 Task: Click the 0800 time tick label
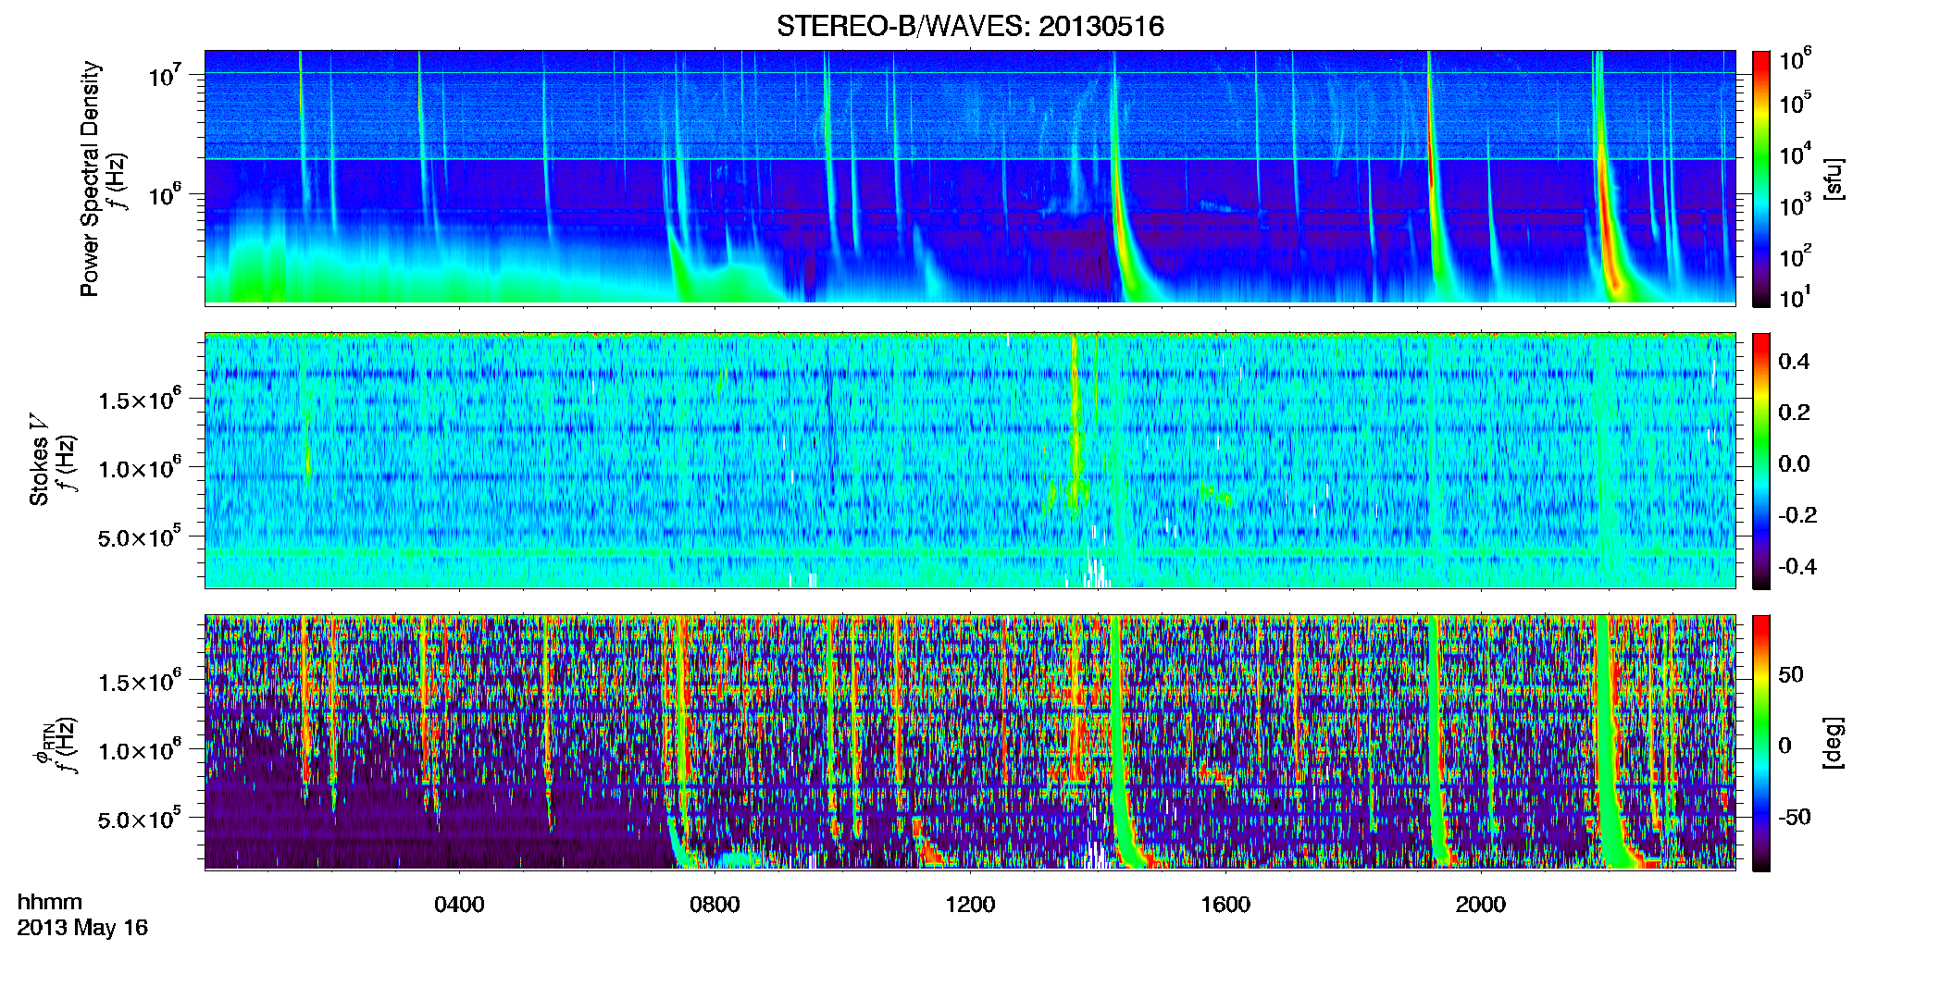click(715, 905)
